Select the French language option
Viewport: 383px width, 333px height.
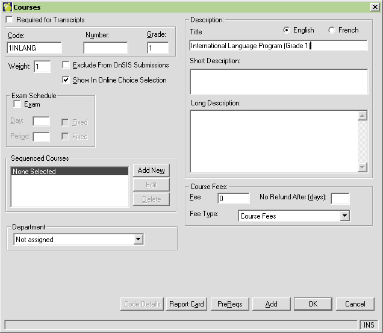tap(332, 30)
